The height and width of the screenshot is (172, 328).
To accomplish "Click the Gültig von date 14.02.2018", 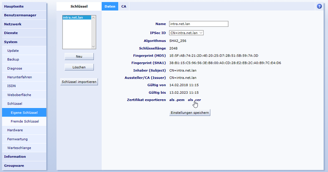I will (x=184, y=85).
